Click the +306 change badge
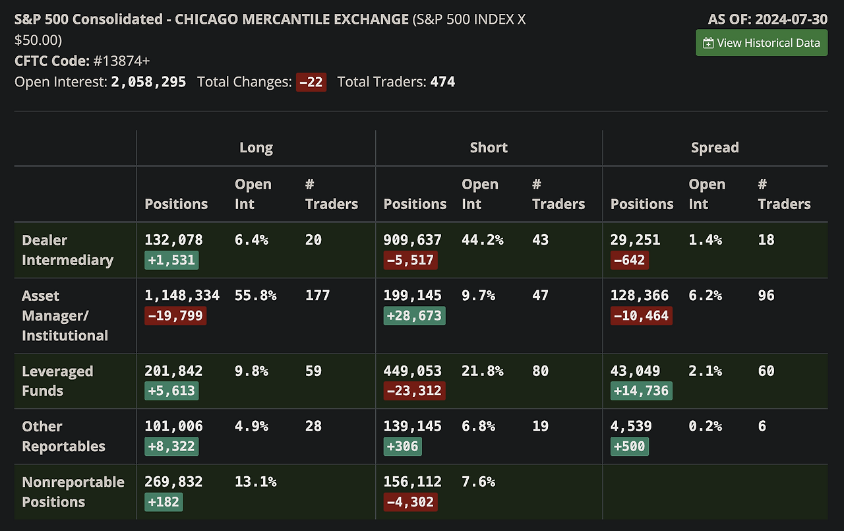This screenshot has width=844, height=531. pyautogui.click(x=402, y=447)
